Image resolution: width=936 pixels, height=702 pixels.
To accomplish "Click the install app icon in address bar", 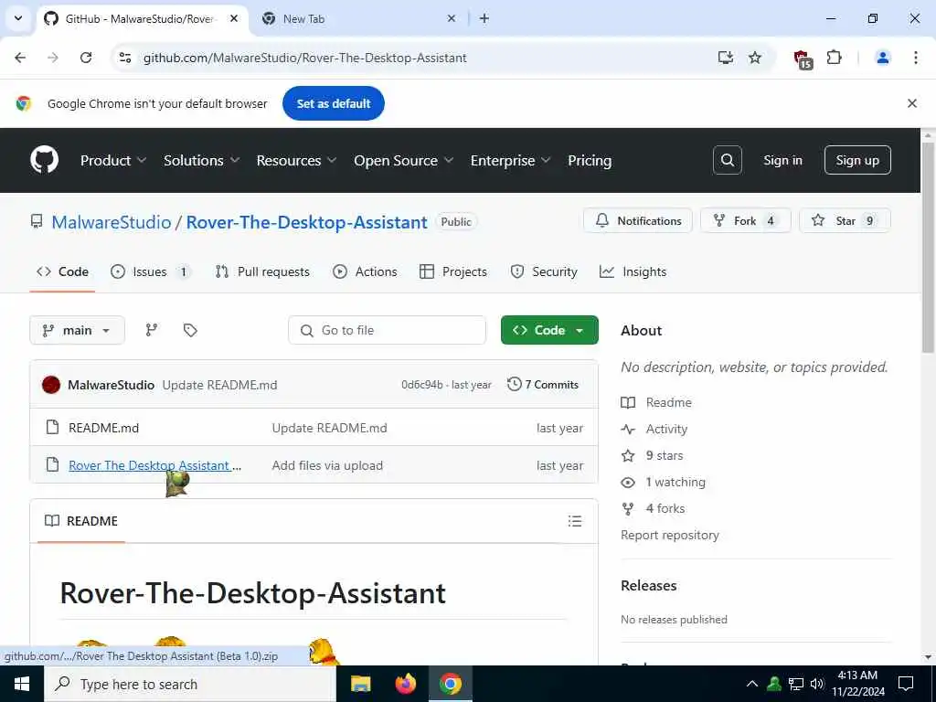I will click(x=725, y=58).
